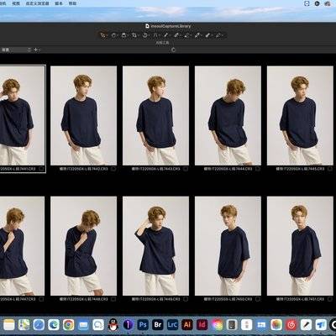Click the plus icon in browser toolbar
This screenshot has height=336, width=336.
point(35,50)
